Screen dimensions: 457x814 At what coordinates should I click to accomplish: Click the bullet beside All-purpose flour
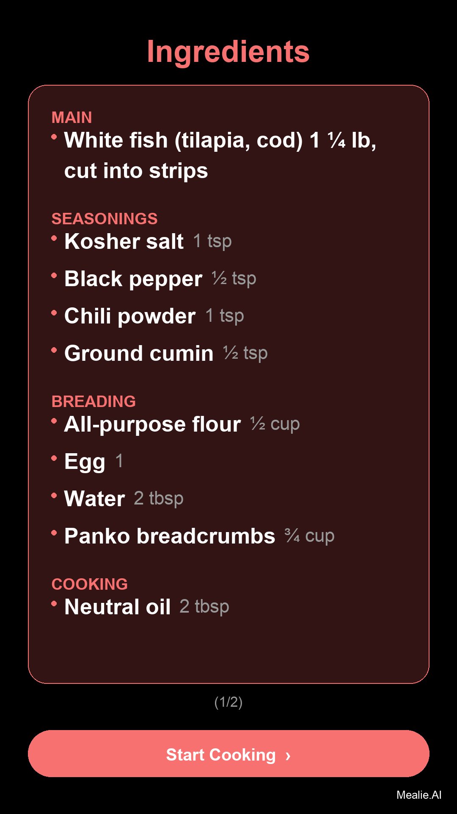(54, 421)
